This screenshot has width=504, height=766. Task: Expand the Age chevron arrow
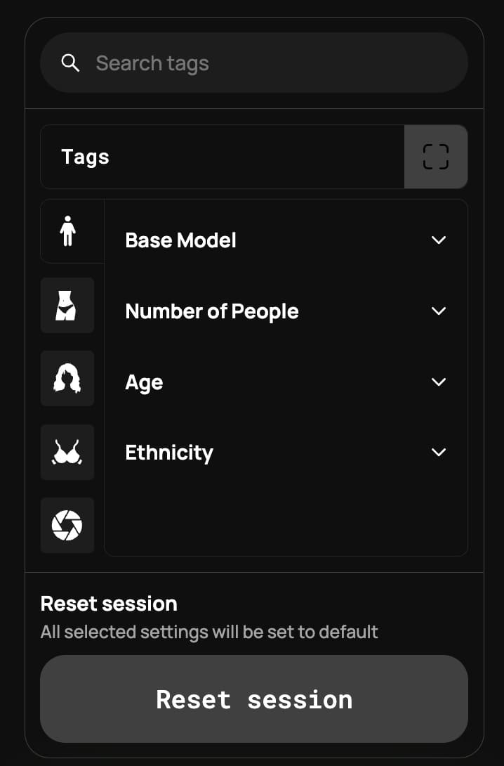(439, 382)
